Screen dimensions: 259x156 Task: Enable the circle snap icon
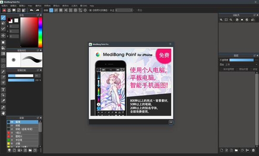click(x=76, y=10)
